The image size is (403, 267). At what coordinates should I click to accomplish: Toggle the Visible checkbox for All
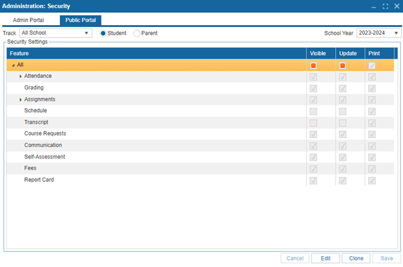click(313, 65)
